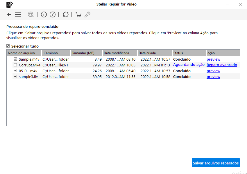Uncheck the Sample.m4v file checkbox
This screenshot has height=174, width=247.
click(x=15, y=59)
